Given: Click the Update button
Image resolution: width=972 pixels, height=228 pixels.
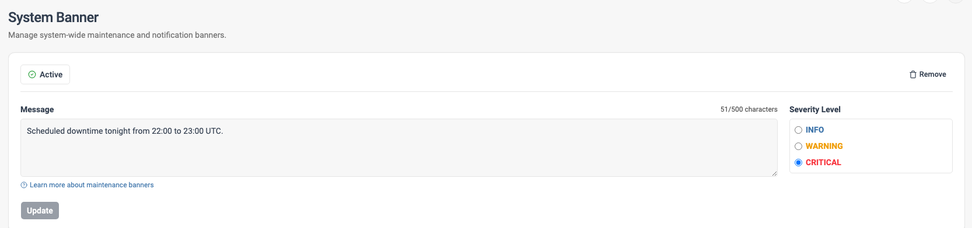Looking at the screenshot, I should tap(40, 211).
